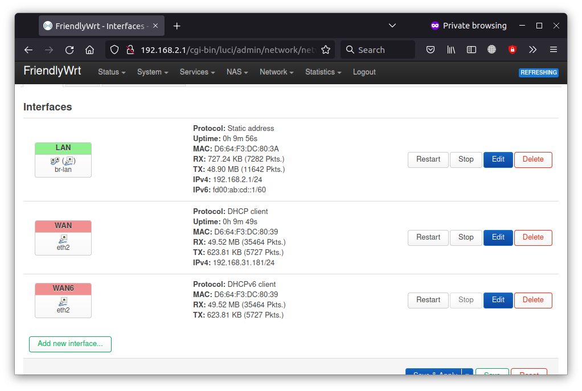This screenshot has width=582, height=391.
Task: Open a new browser tab
Action: pyautogui.click(x=177, y=26)
